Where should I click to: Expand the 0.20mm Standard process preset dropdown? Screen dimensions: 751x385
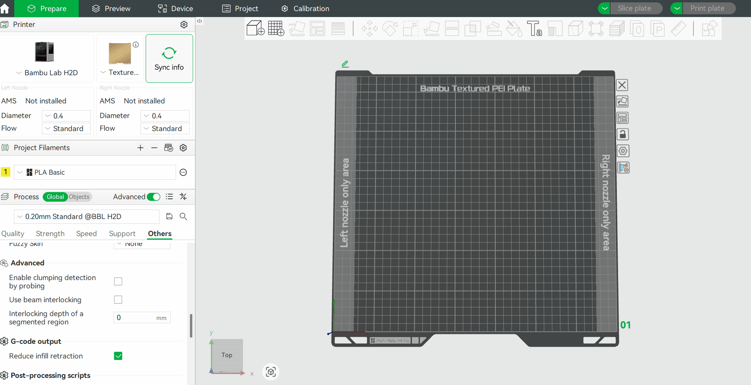[87, 217]
